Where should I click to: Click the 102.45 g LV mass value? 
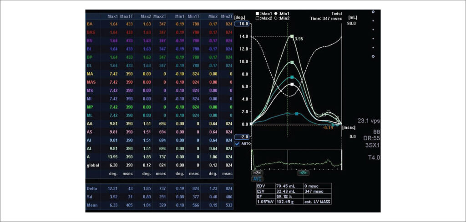point(284,202)
